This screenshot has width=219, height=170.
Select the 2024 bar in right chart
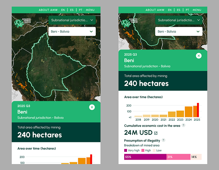(189, 112)
